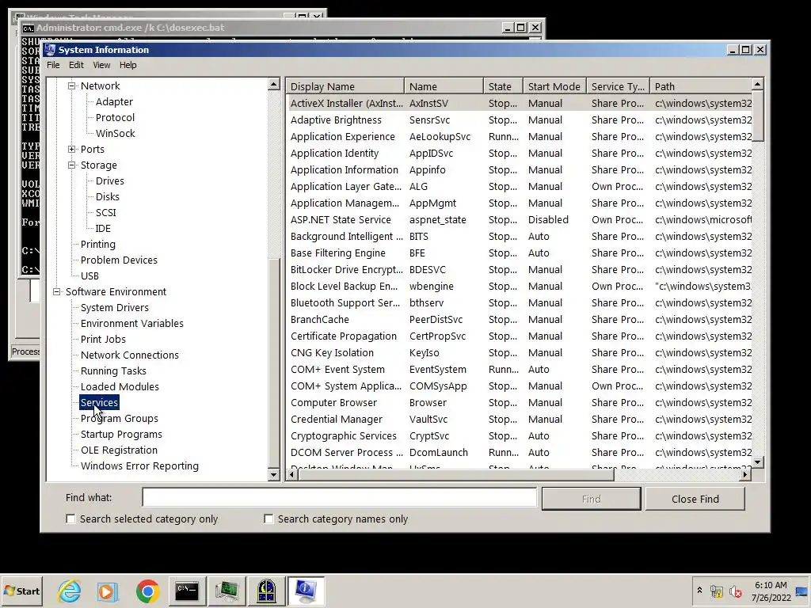The image size is (811, 608).
Task: Click the services list vertical scrollbar thumb
Action: coord(758,115)
